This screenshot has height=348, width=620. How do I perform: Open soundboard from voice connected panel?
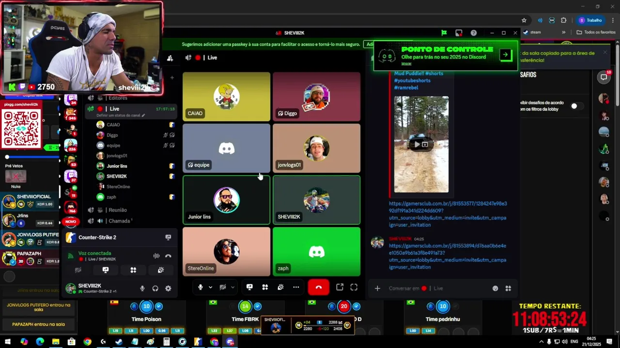(x=161, y=270)
